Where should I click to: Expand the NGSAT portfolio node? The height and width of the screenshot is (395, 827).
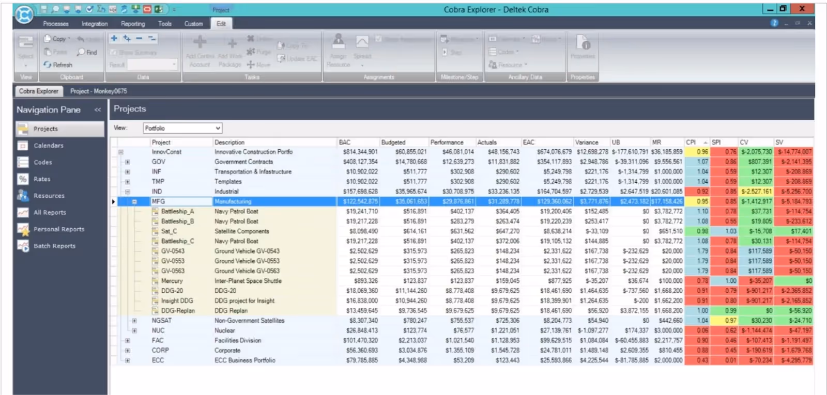(134, 321)
